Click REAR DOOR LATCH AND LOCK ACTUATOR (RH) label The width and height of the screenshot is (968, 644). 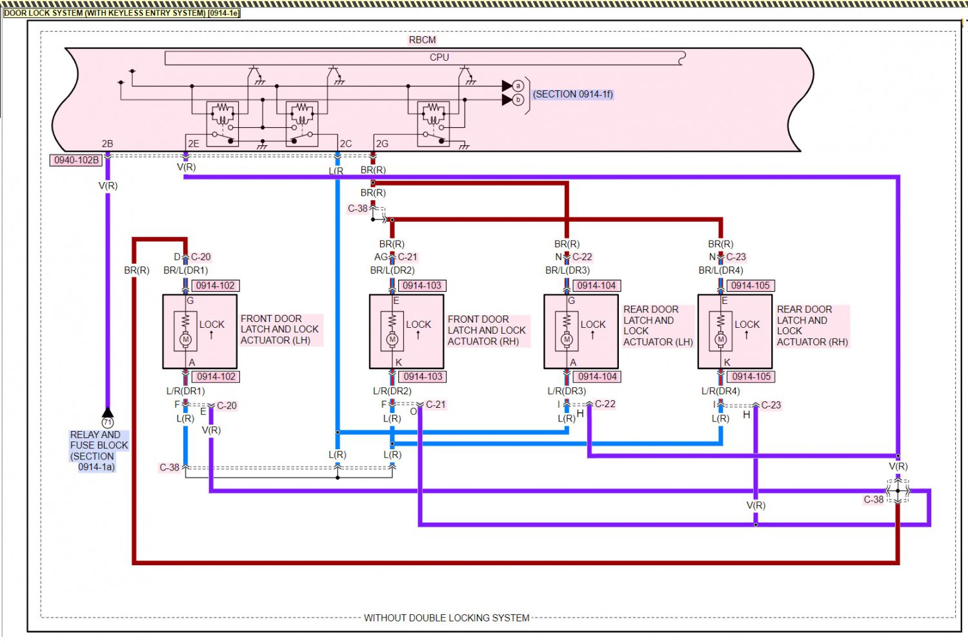[x=812, y=326]
